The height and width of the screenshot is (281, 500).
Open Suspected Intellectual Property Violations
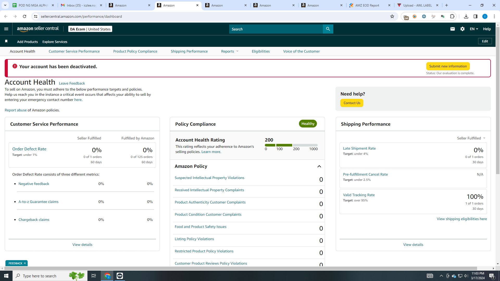tap(209, 178)
